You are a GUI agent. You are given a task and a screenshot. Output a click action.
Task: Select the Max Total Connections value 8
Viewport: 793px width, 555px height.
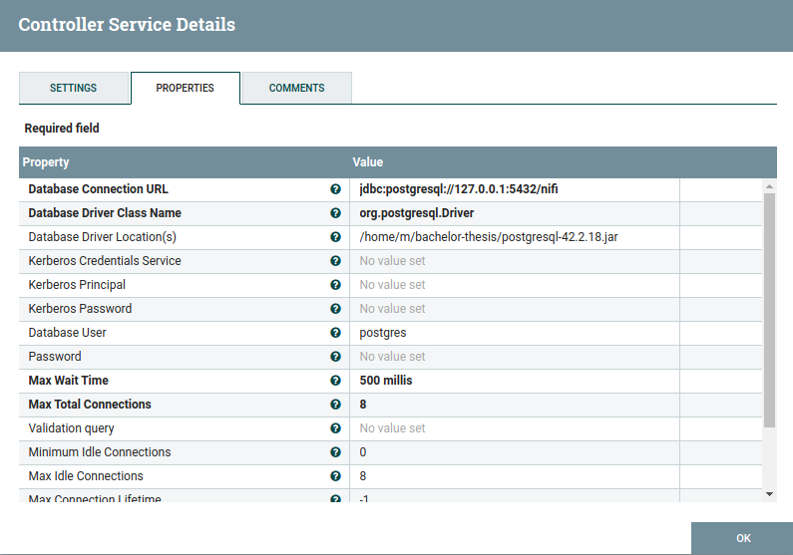(363, 404)
